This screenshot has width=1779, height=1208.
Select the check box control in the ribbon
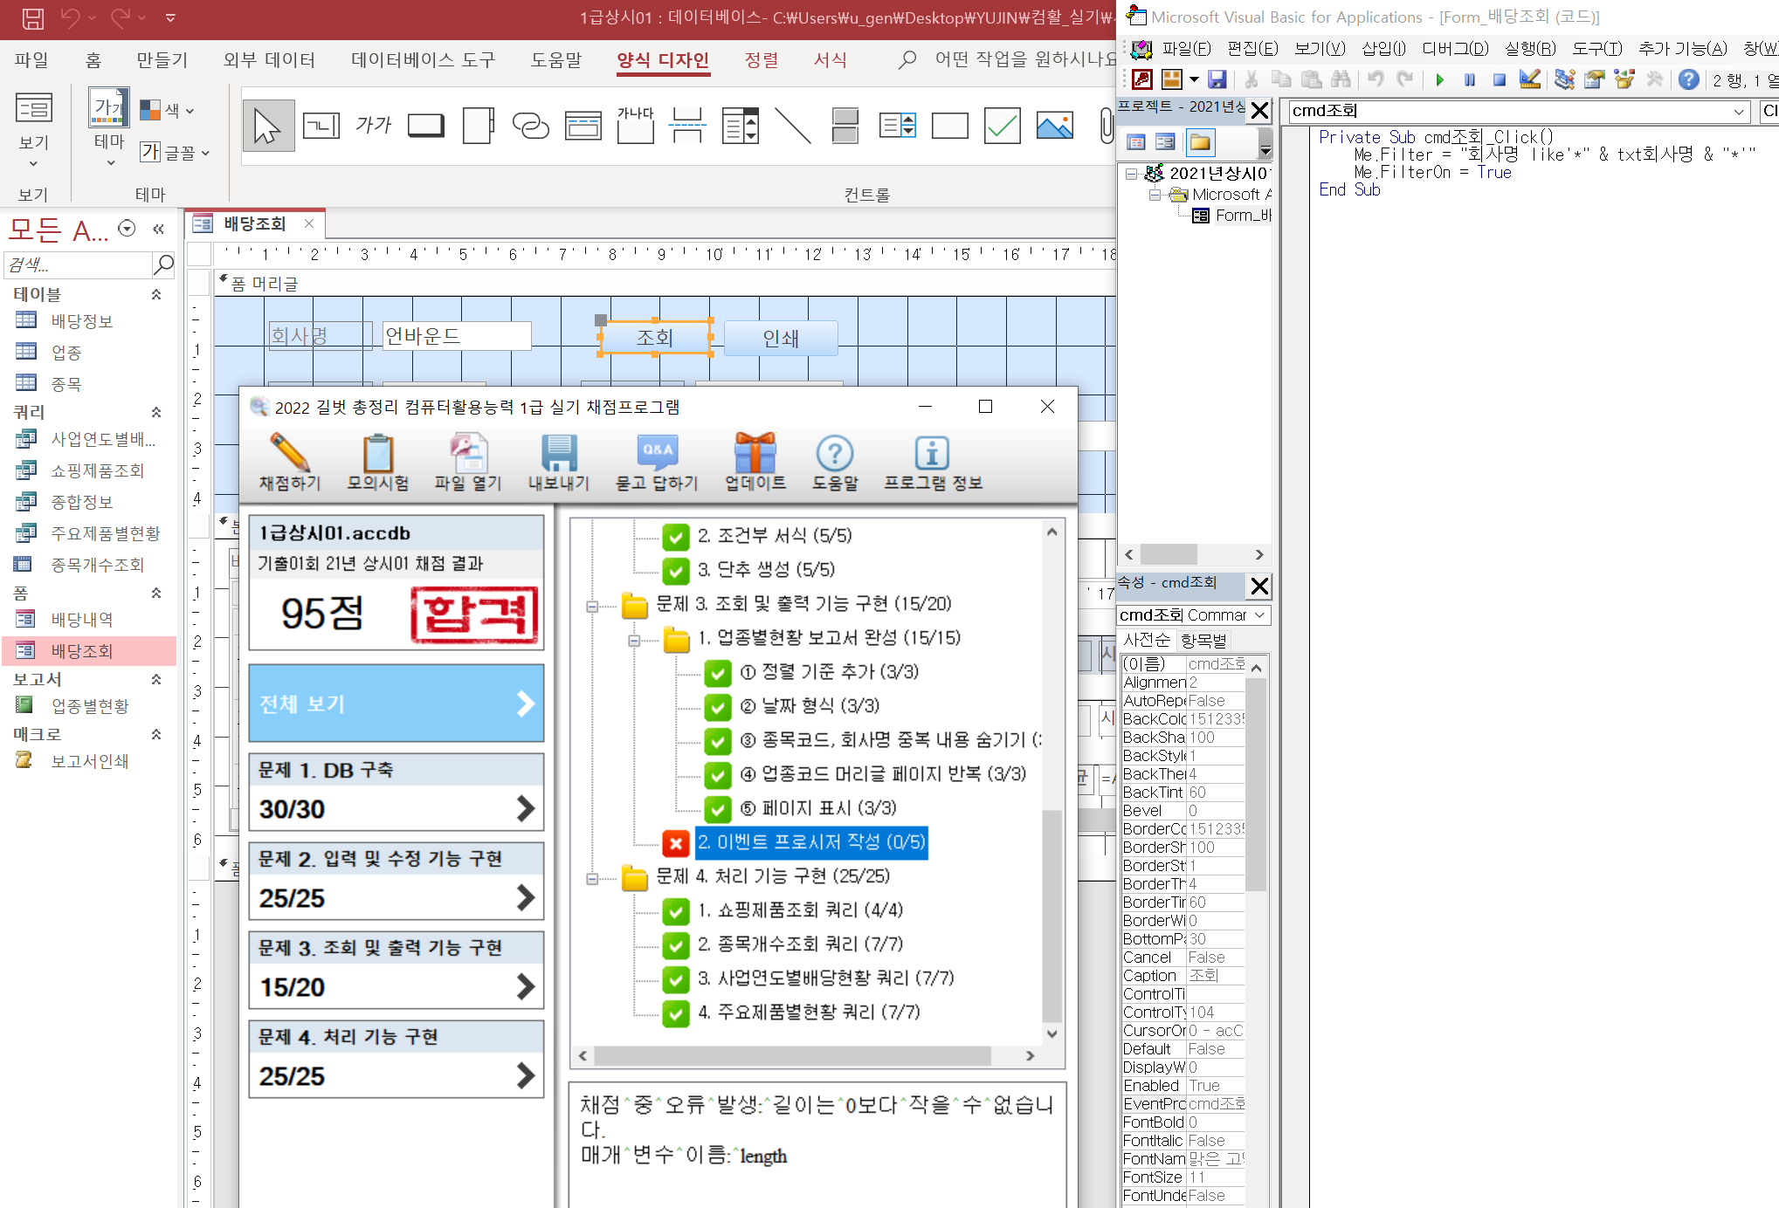click(1002, 127)
